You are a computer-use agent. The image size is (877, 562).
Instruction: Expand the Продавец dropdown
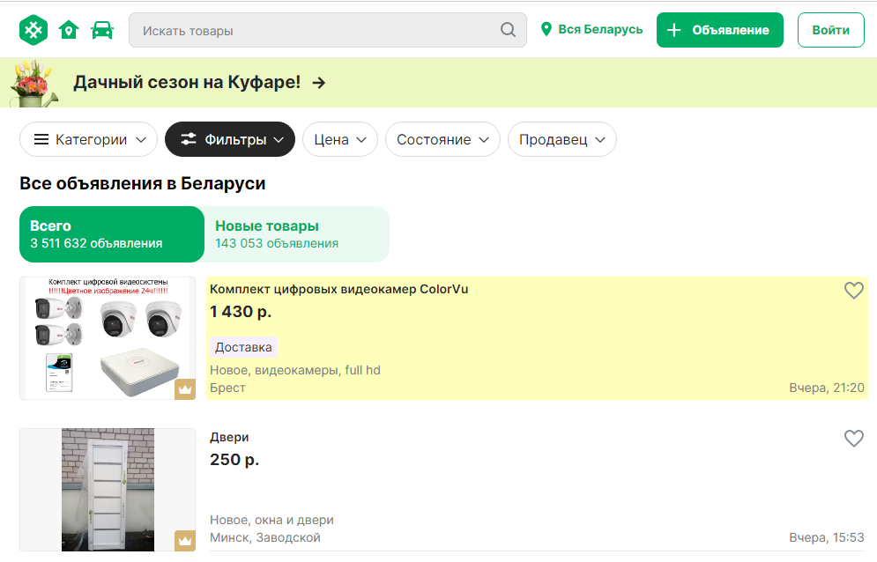click(562, 139)
